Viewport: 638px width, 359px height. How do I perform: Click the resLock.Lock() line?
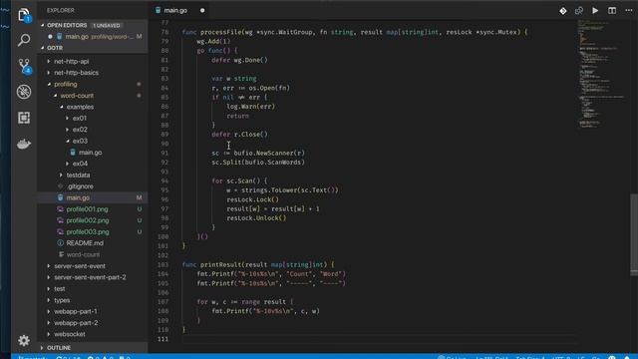coord(252,199)
